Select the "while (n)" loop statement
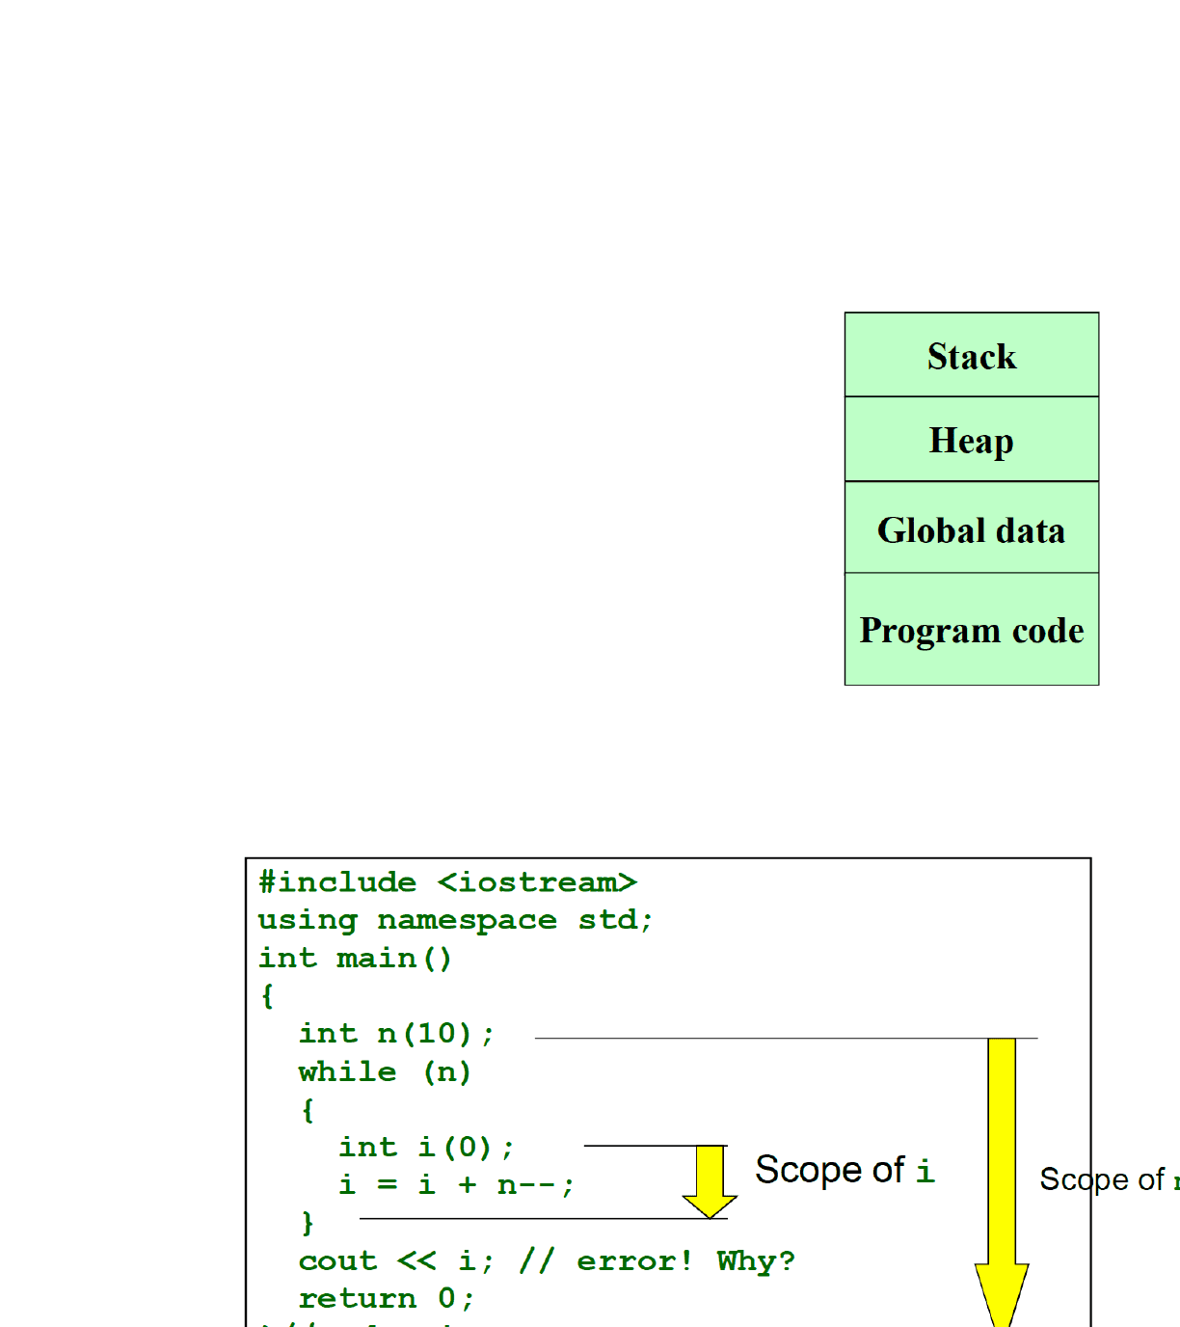 pyautogui.click(x=385, y=1071)
